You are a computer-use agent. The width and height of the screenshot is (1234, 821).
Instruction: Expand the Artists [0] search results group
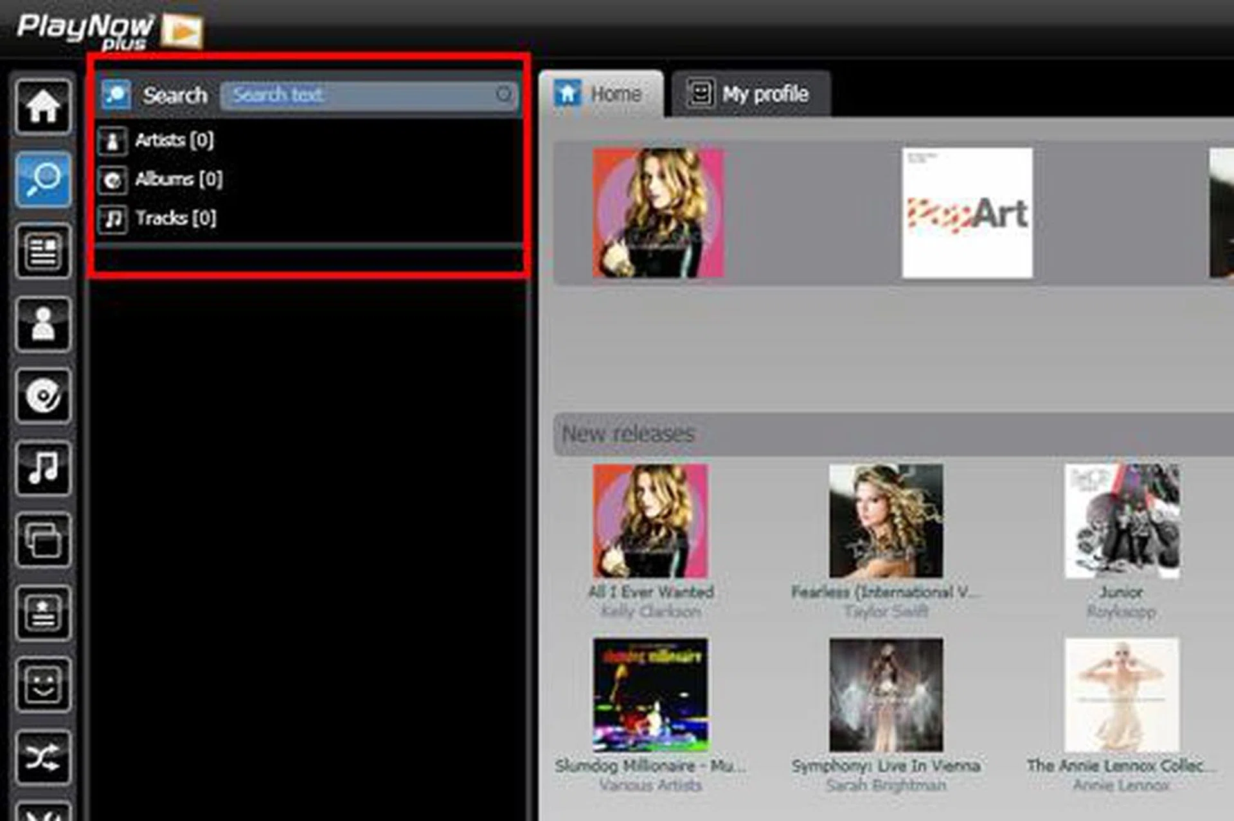click(x=172, y=141)
